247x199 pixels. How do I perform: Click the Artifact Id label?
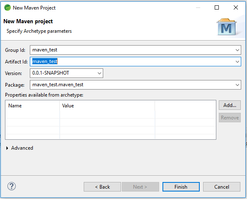point(16,62)
